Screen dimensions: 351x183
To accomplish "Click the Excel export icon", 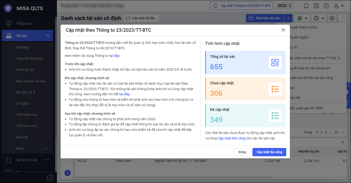I will pos(300,18).
